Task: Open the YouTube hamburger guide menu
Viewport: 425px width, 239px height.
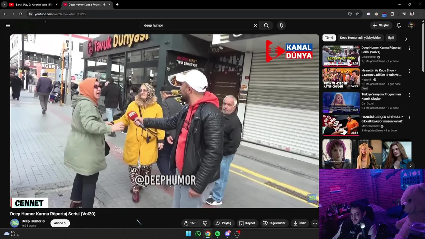Action: (x=8, y=26)
